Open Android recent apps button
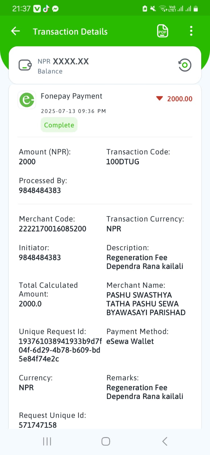 tap(47, 441)
